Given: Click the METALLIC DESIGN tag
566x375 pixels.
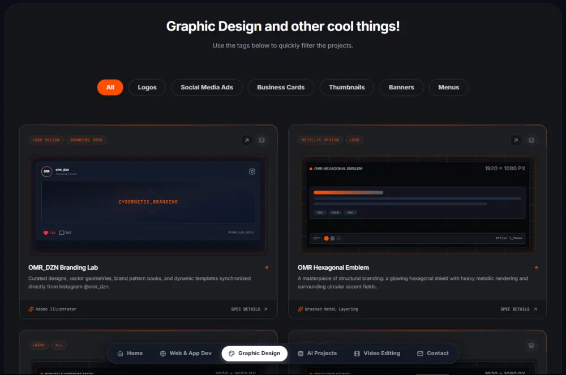Looking at the screenshot, I should (x=320, y=140).
